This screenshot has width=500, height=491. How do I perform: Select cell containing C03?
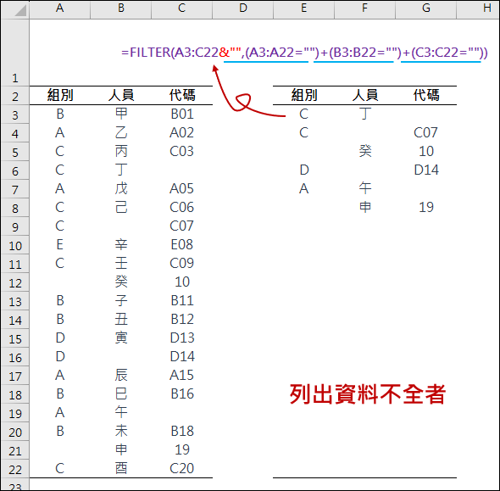181,151
